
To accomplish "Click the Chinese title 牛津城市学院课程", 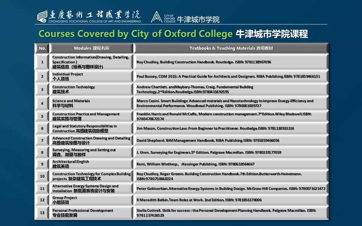I will click(x=272, y=34).
